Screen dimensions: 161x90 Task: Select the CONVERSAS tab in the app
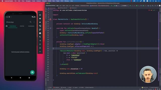(13, 26)
